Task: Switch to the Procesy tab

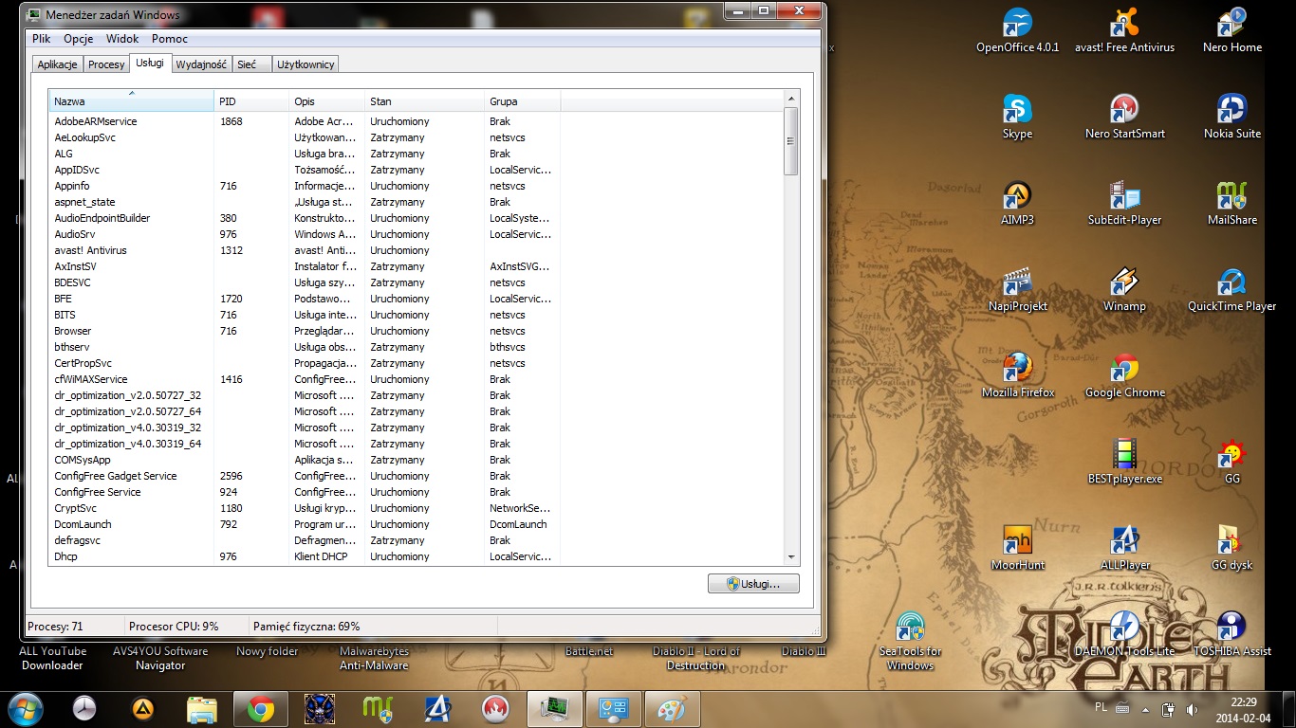Action: point(106,64)
